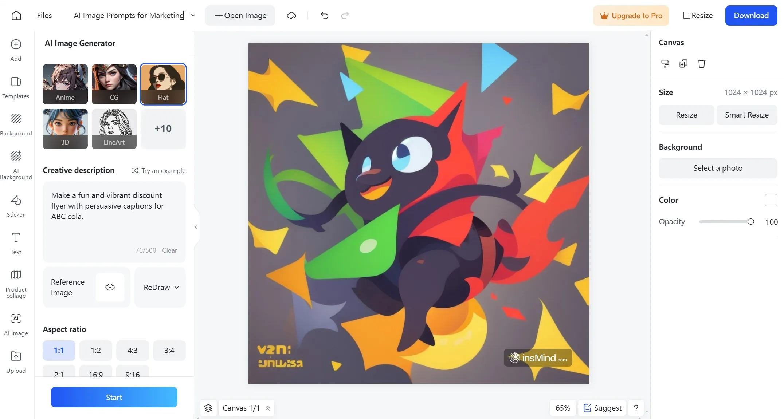784x419 pixels.
Task: Select the 1:1 aspect ratio toggle
Action: pyautogui.click(x=59, y=350)
